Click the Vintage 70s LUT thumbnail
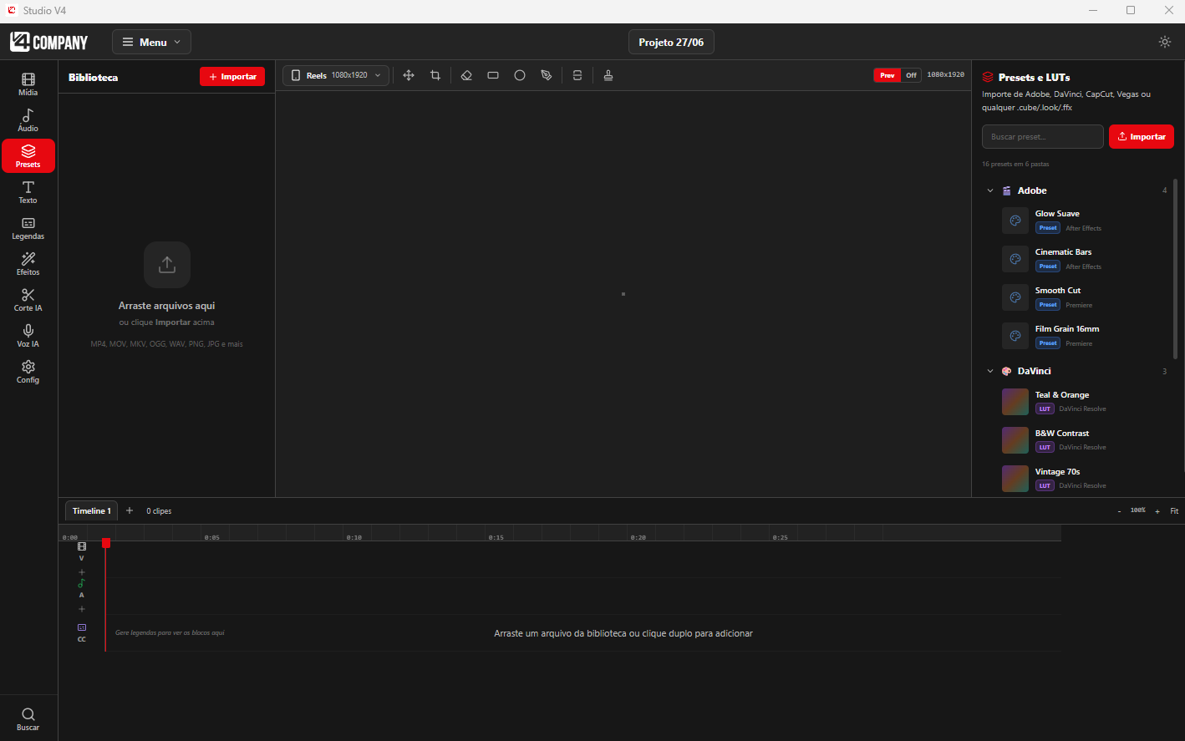The width and height of the screenshot is (1185, 741). 1015,479
